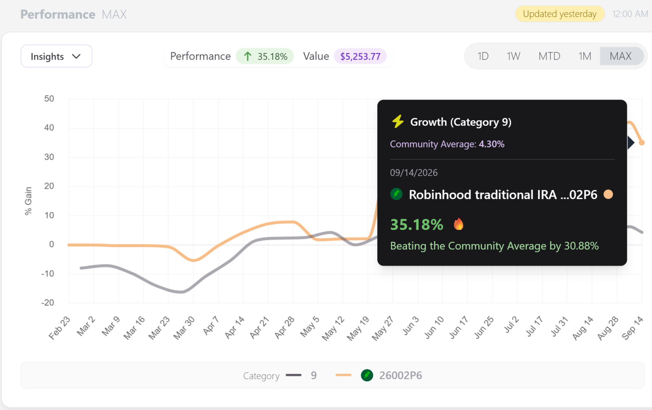The image size is (652, 410).
Task: Click the 26002P6 legend label
Action: [x=401, y=375]
